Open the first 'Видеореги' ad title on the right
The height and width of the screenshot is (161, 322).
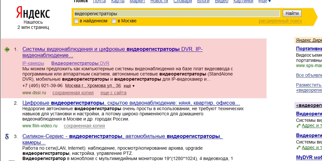click(309, 114)
